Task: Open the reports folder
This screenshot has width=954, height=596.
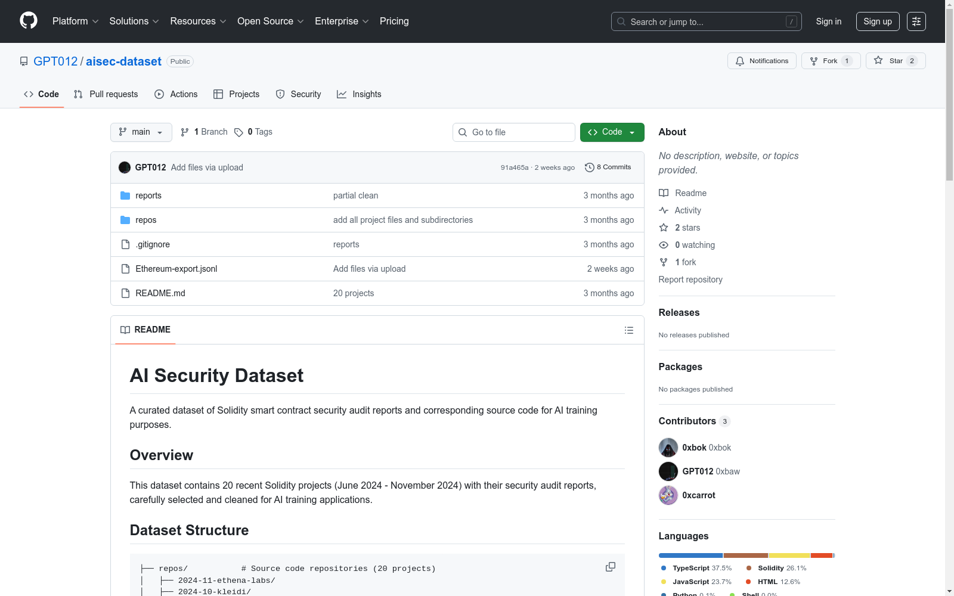Action: (148, 195)
